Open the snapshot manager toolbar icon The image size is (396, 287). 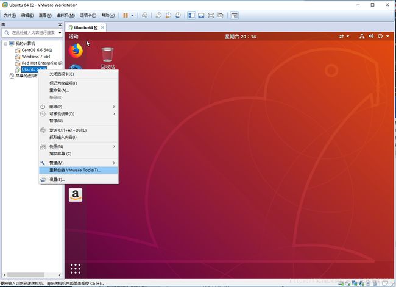coord(178,15)
